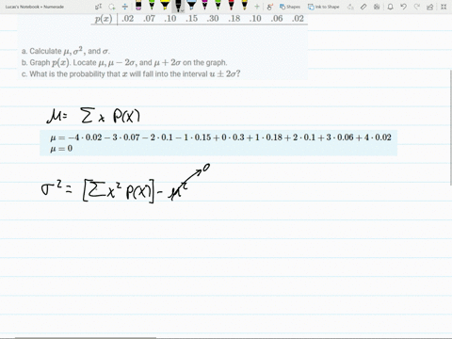Click the .30 value in the probability table
The height and width of the screenshot is (339, 452).
(213, 19)
